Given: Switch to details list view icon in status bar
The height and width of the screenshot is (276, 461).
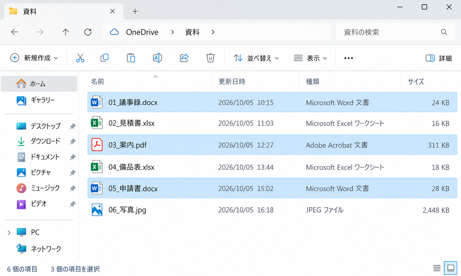Looking at the screenshot, I should coord(437,268).
